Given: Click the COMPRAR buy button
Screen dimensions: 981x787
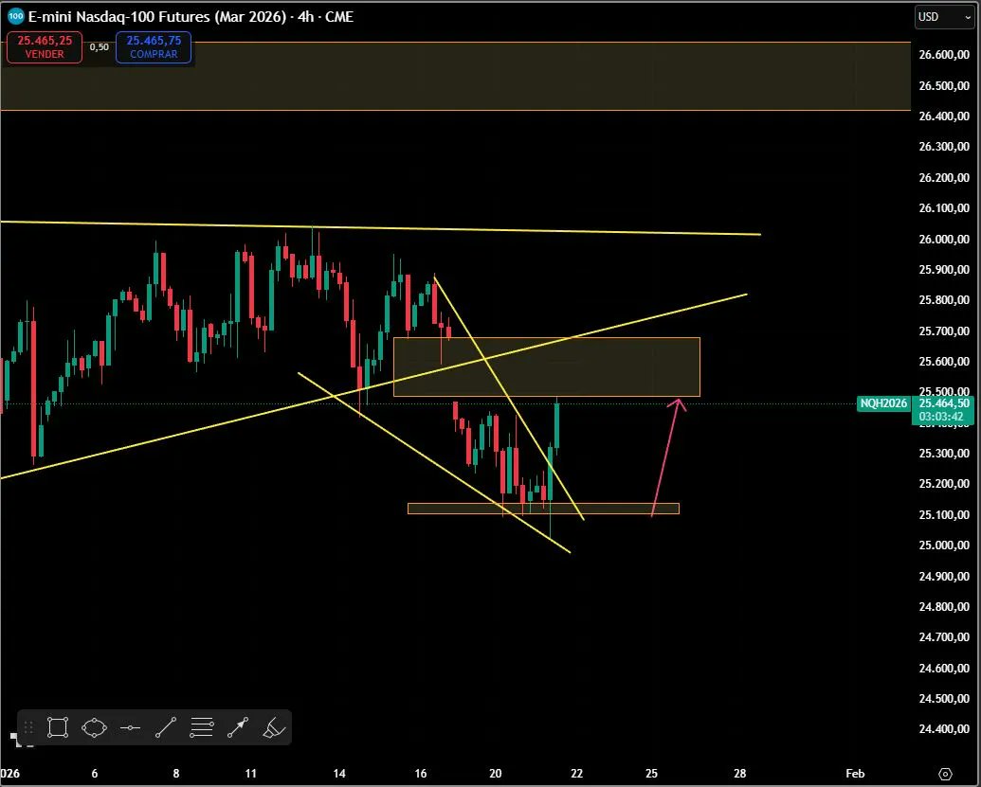Looking at the screenshot, I should 154,46.
